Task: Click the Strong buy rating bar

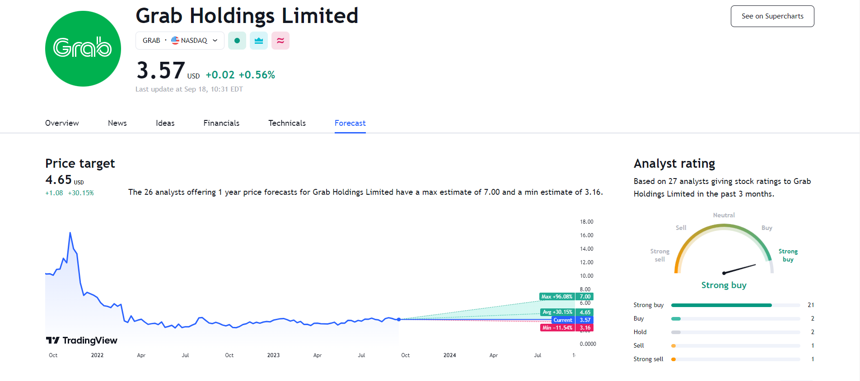Action: coord(721,305)
